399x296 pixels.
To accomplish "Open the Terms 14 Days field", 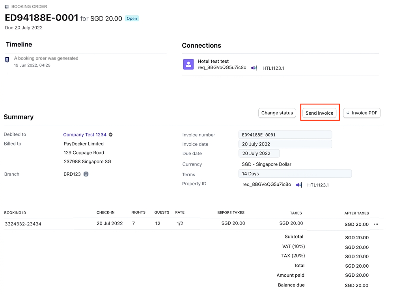I will pos(295,174).
